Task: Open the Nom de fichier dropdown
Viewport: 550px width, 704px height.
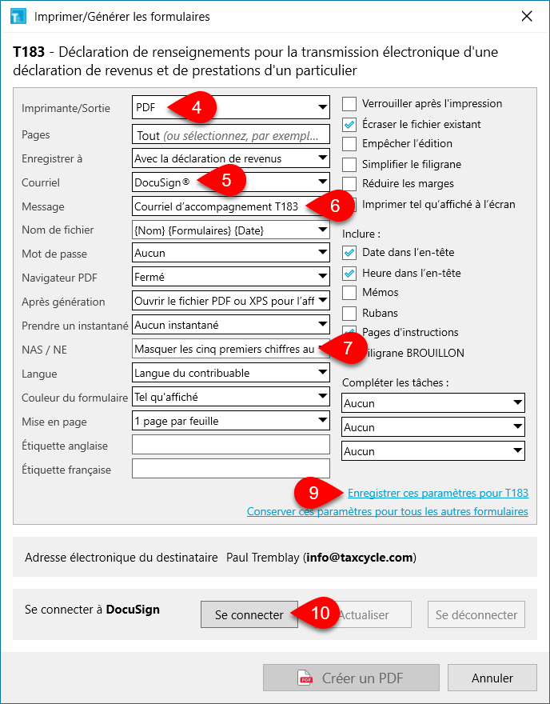Action: pos(230,230)
